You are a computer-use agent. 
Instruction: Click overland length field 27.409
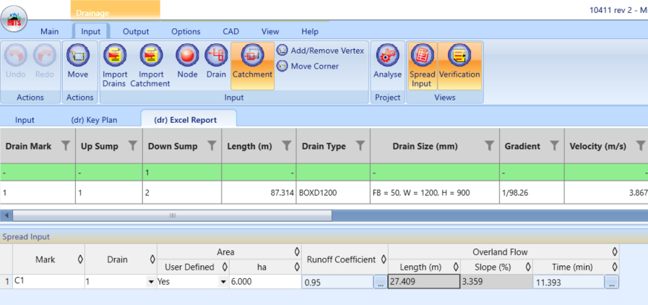pos(424,281)
